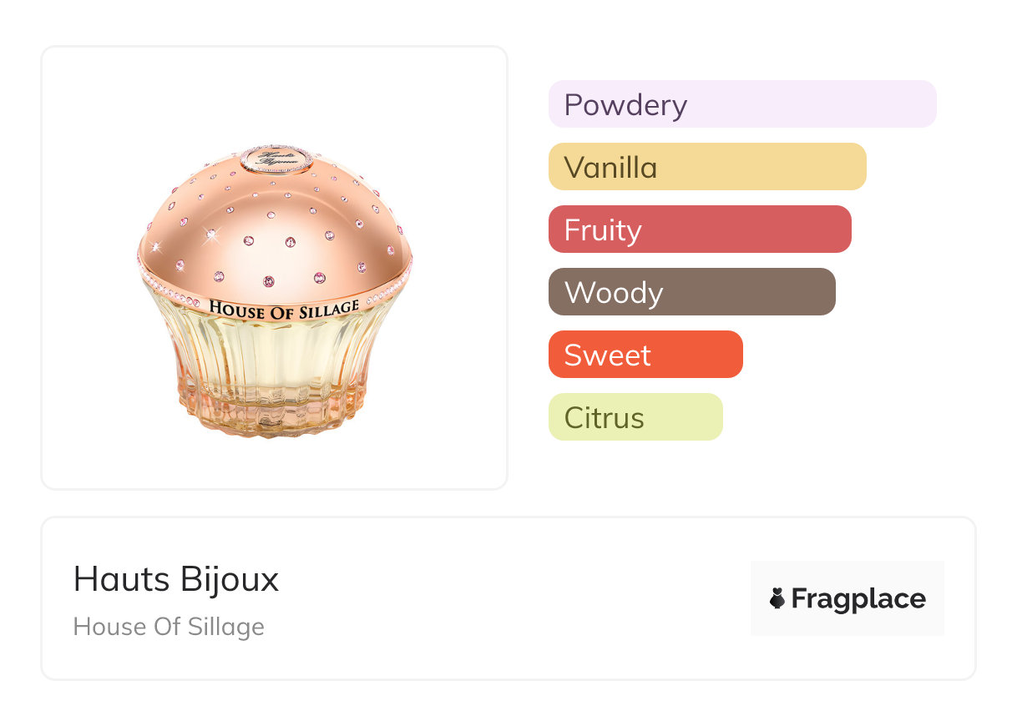
Task: Click the grey Fragplace logo badge background
Action: tap(847, 574)
